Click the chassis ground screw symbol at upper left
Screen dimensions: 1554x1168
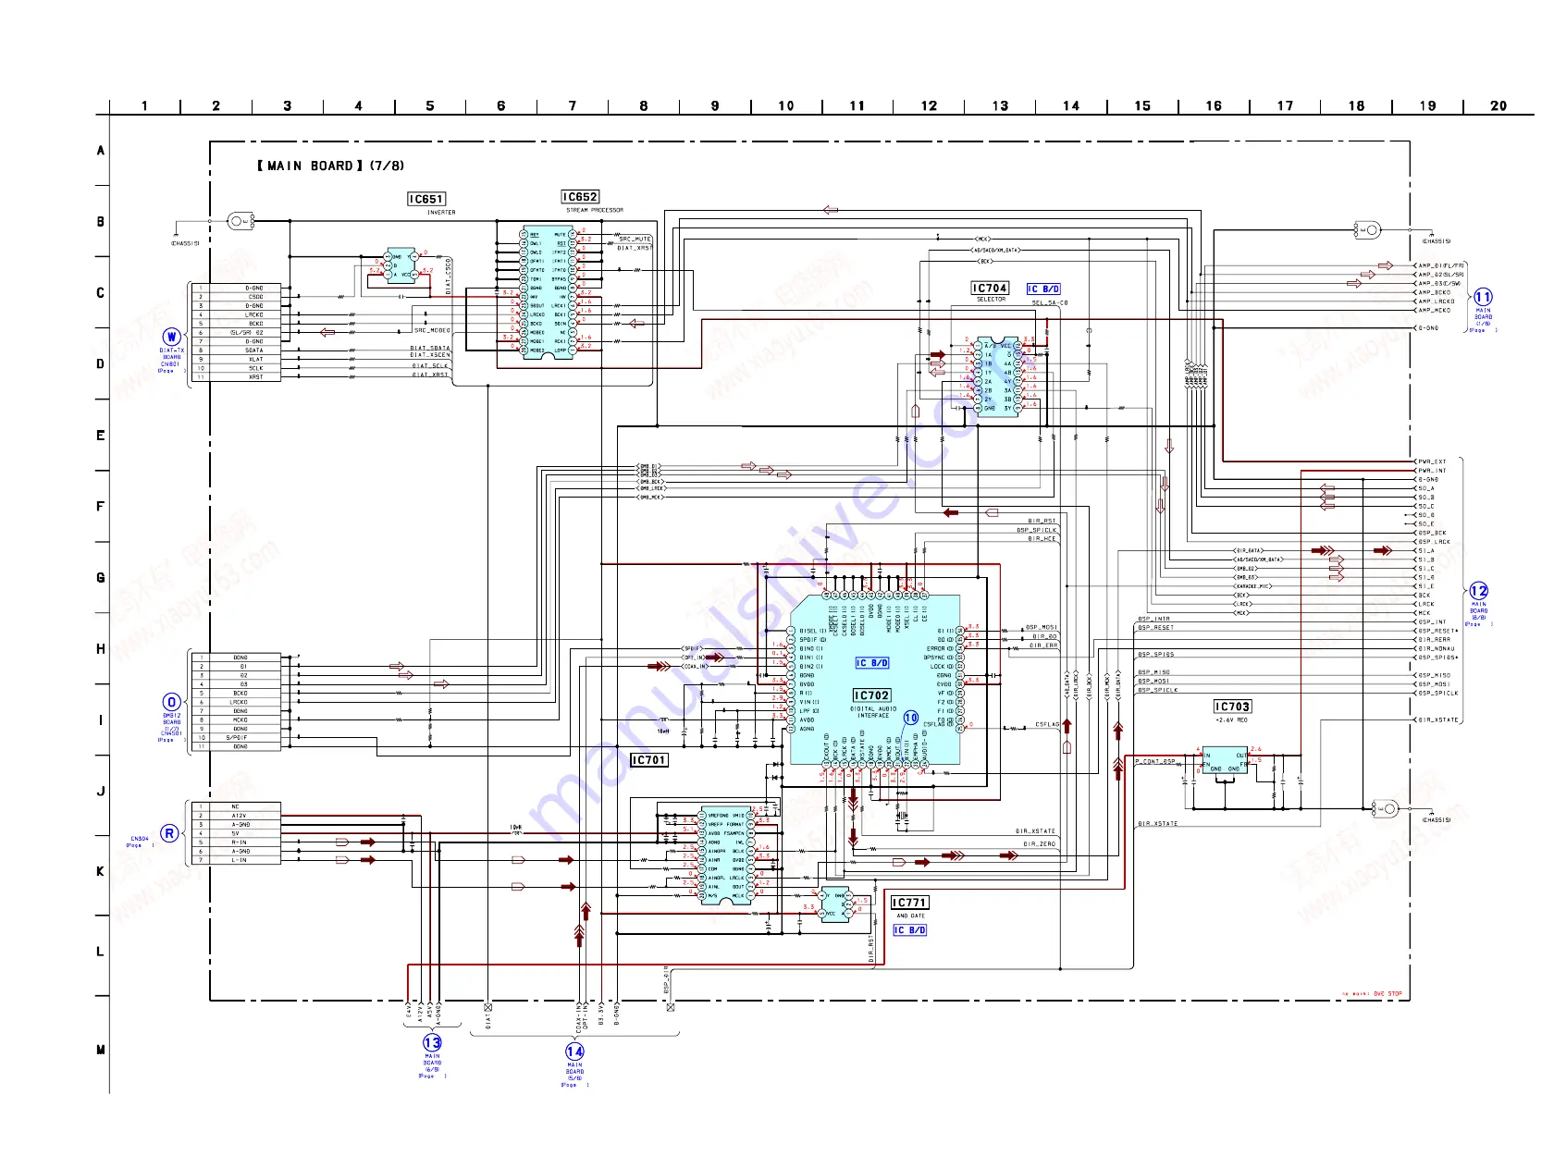240,221
